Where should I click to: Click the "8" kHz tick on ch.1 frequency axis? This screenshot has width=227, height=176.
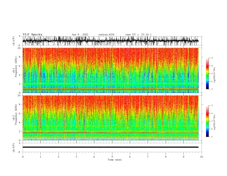[x=20, y=57]
